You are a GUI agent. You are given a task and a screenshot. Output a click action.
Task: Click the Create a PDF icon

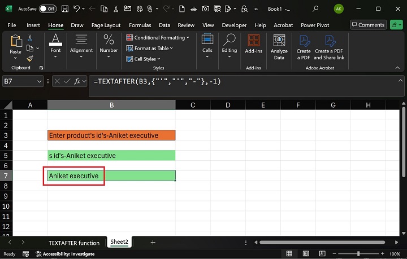point(304,47)
